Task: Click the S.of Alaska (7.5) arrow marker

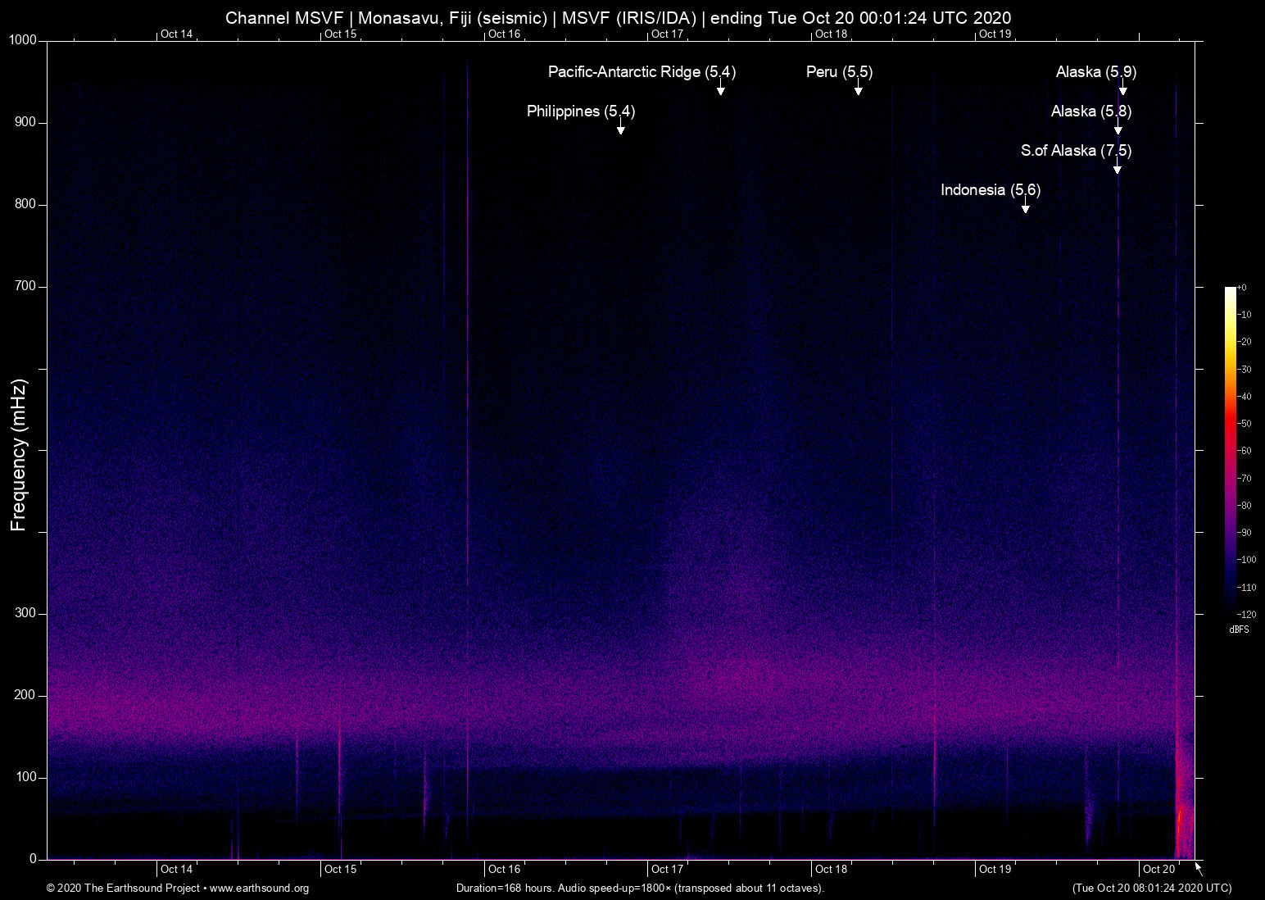Action: pos(1118,168)
